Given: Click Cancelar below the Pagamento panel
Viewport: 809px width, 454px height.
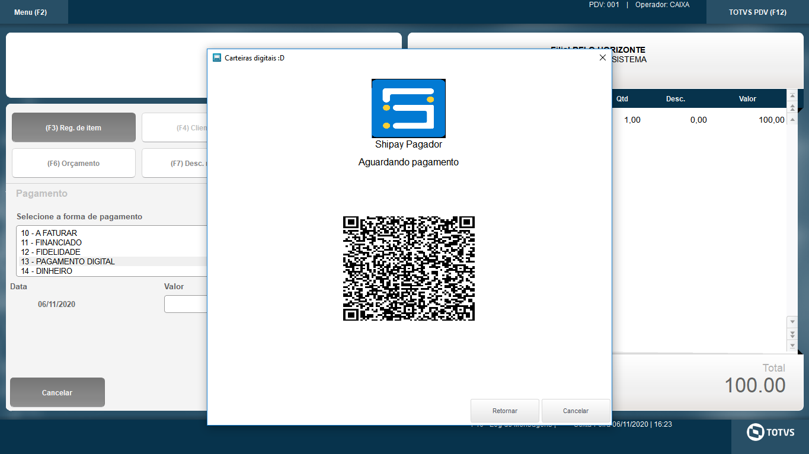Looking at the screenshot, I should (x=57, y=392).
